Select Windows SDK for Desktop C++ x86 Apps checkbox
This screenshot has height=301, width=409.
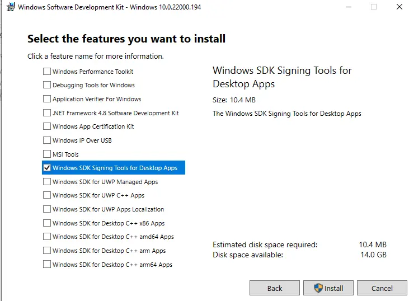click(x=47, y=223)
